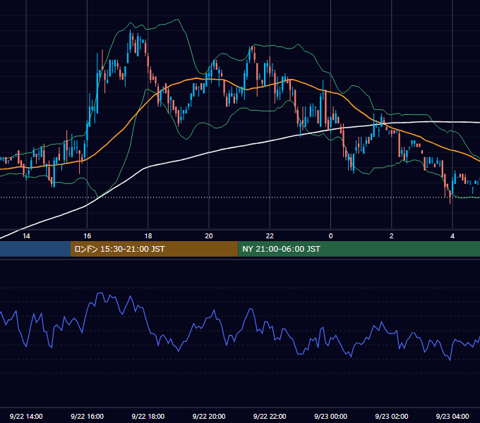Click the 9/22 20:00 time label
This screenshot has height=423, width=480.
209,416
